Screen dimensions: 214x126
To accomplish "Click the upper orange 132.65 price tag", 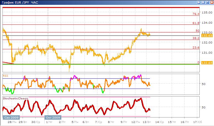I will coord(206,36).
